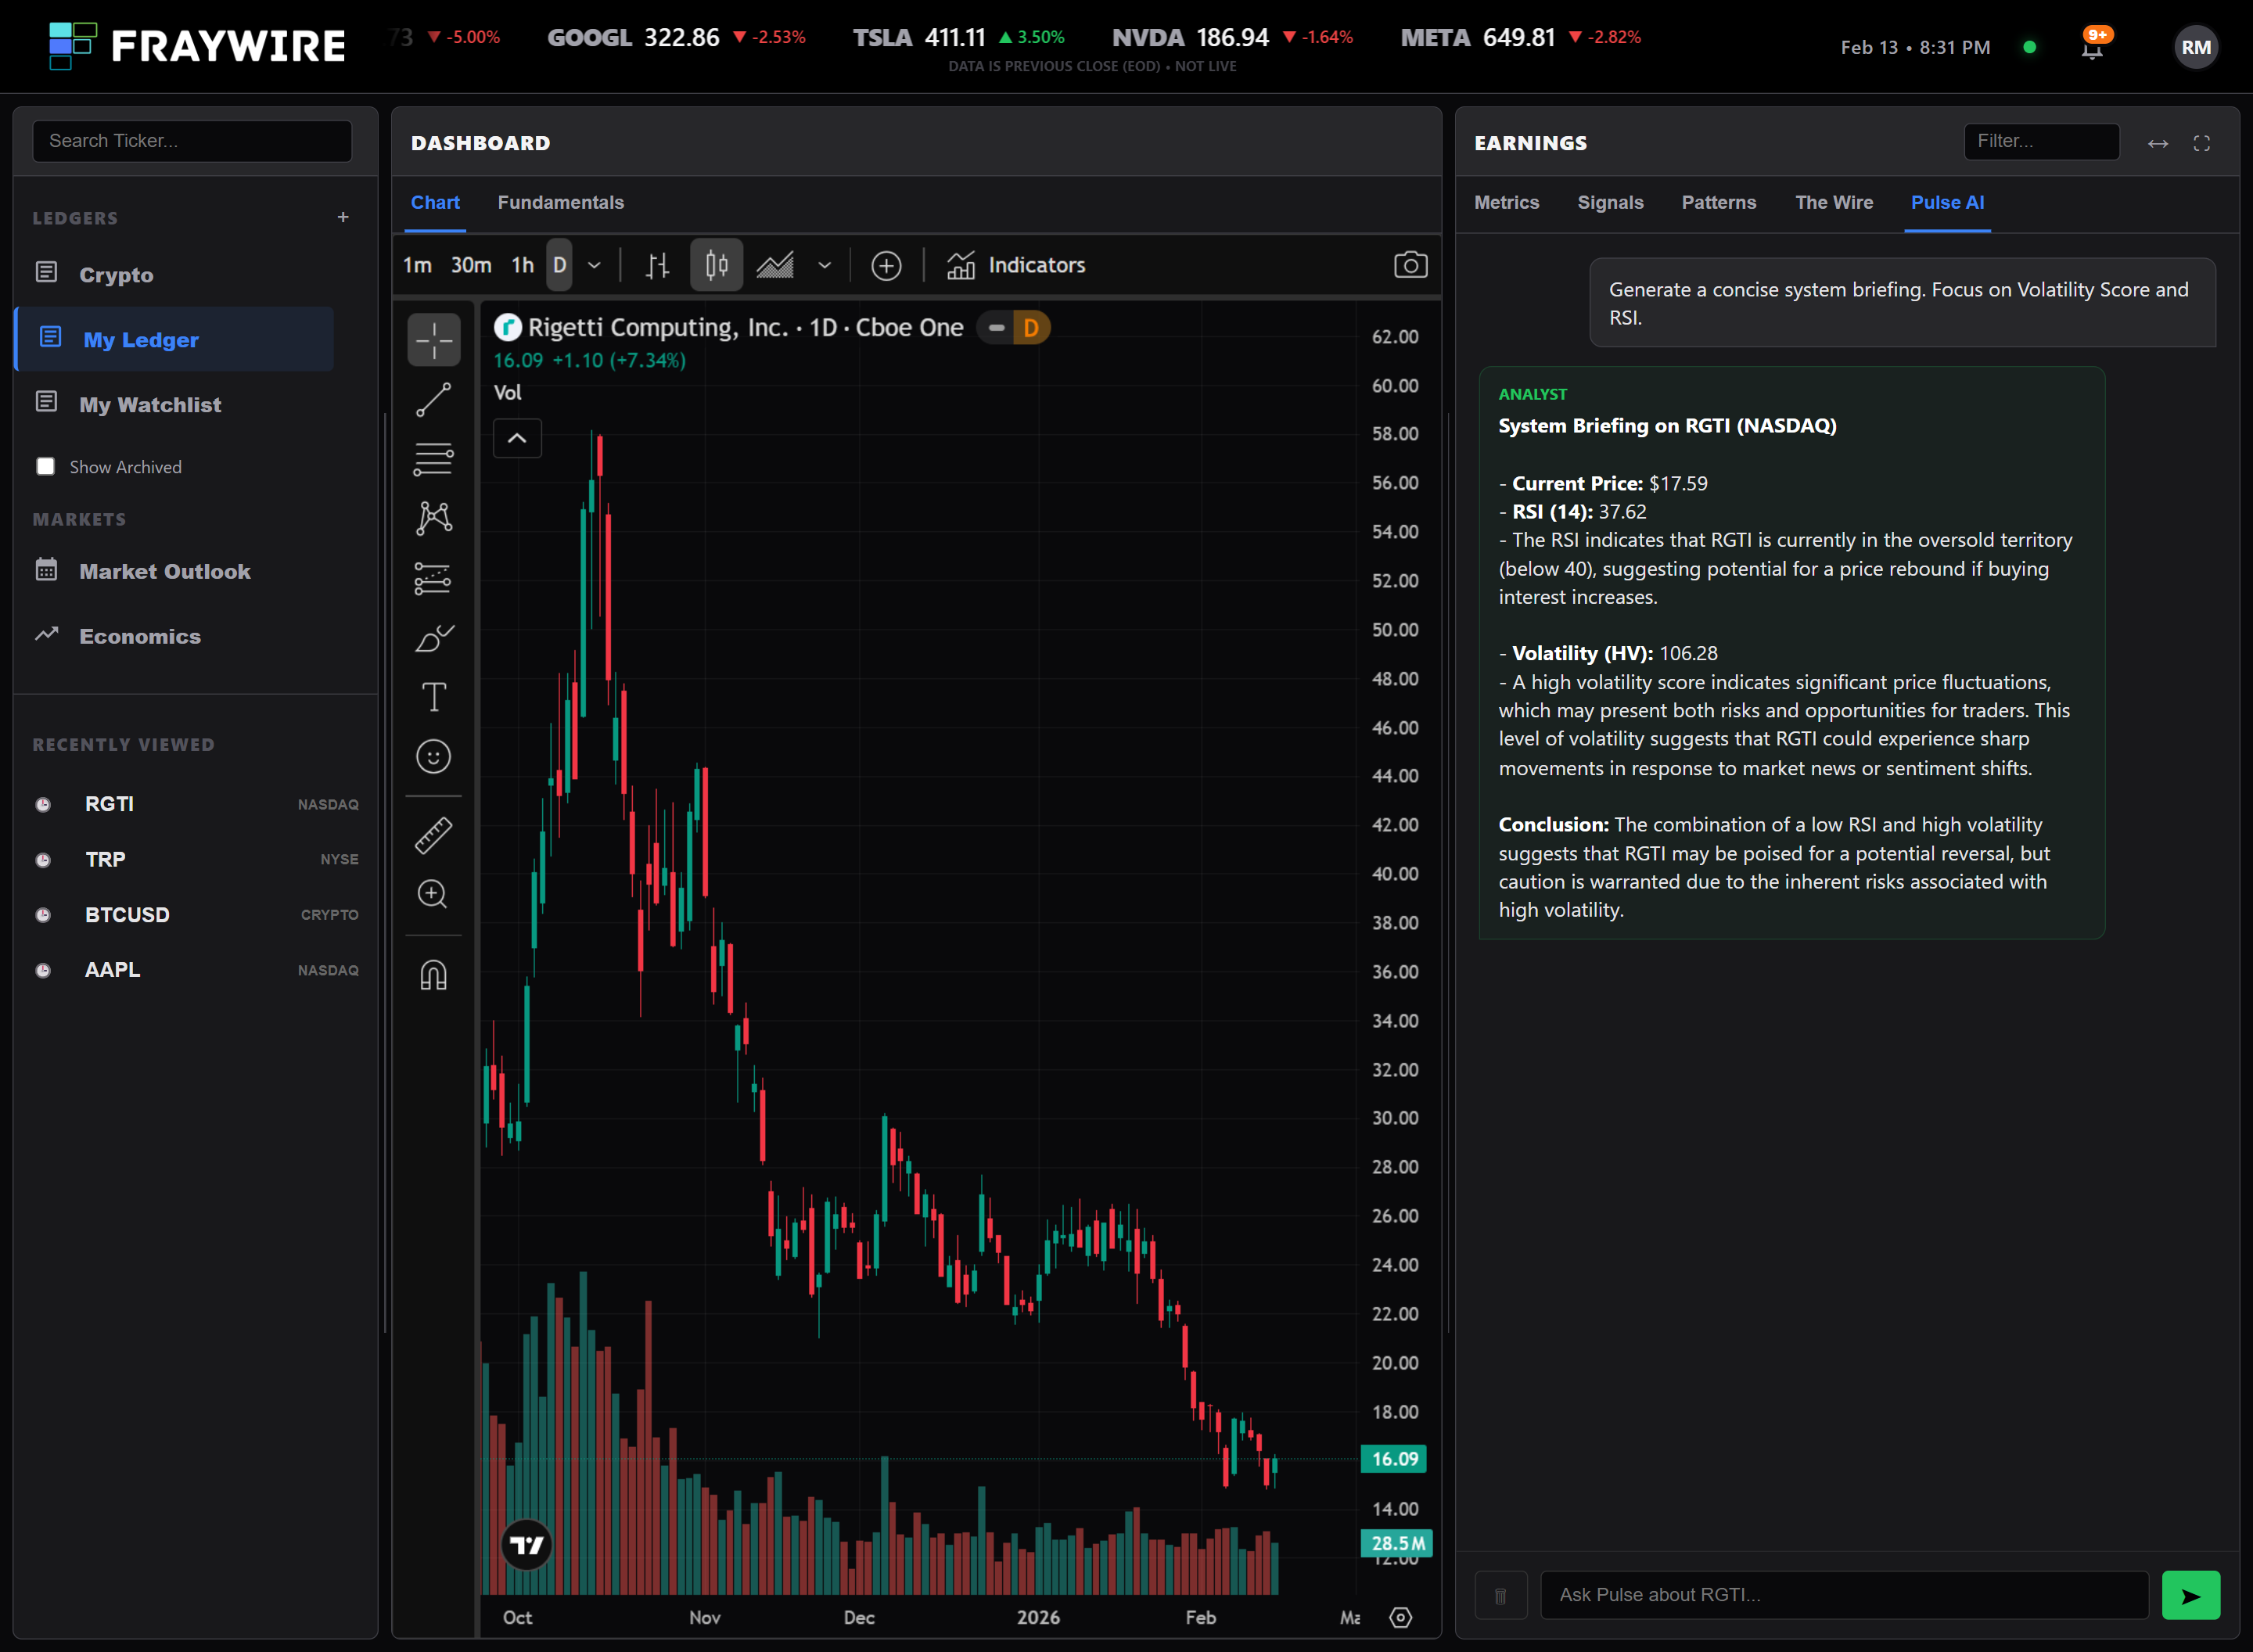Viewport: 2253px width, 1652px height.
Task: Select the brush drawing tool
Action: 433,638
